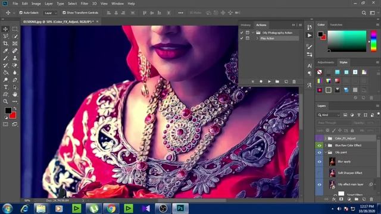Open search icon in options bar
The image size is (381, 214).
(364, 13)
